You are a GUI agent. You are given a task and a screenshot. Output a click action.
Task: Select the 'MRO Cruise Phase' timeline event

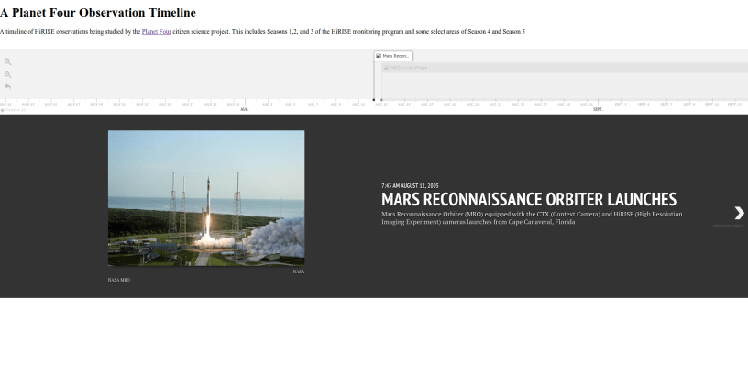408,68
